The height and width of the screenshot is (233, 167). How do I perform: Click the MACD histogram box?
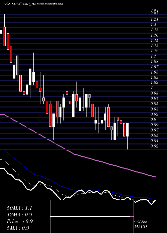pyautogui.click(x=92, y=216)
